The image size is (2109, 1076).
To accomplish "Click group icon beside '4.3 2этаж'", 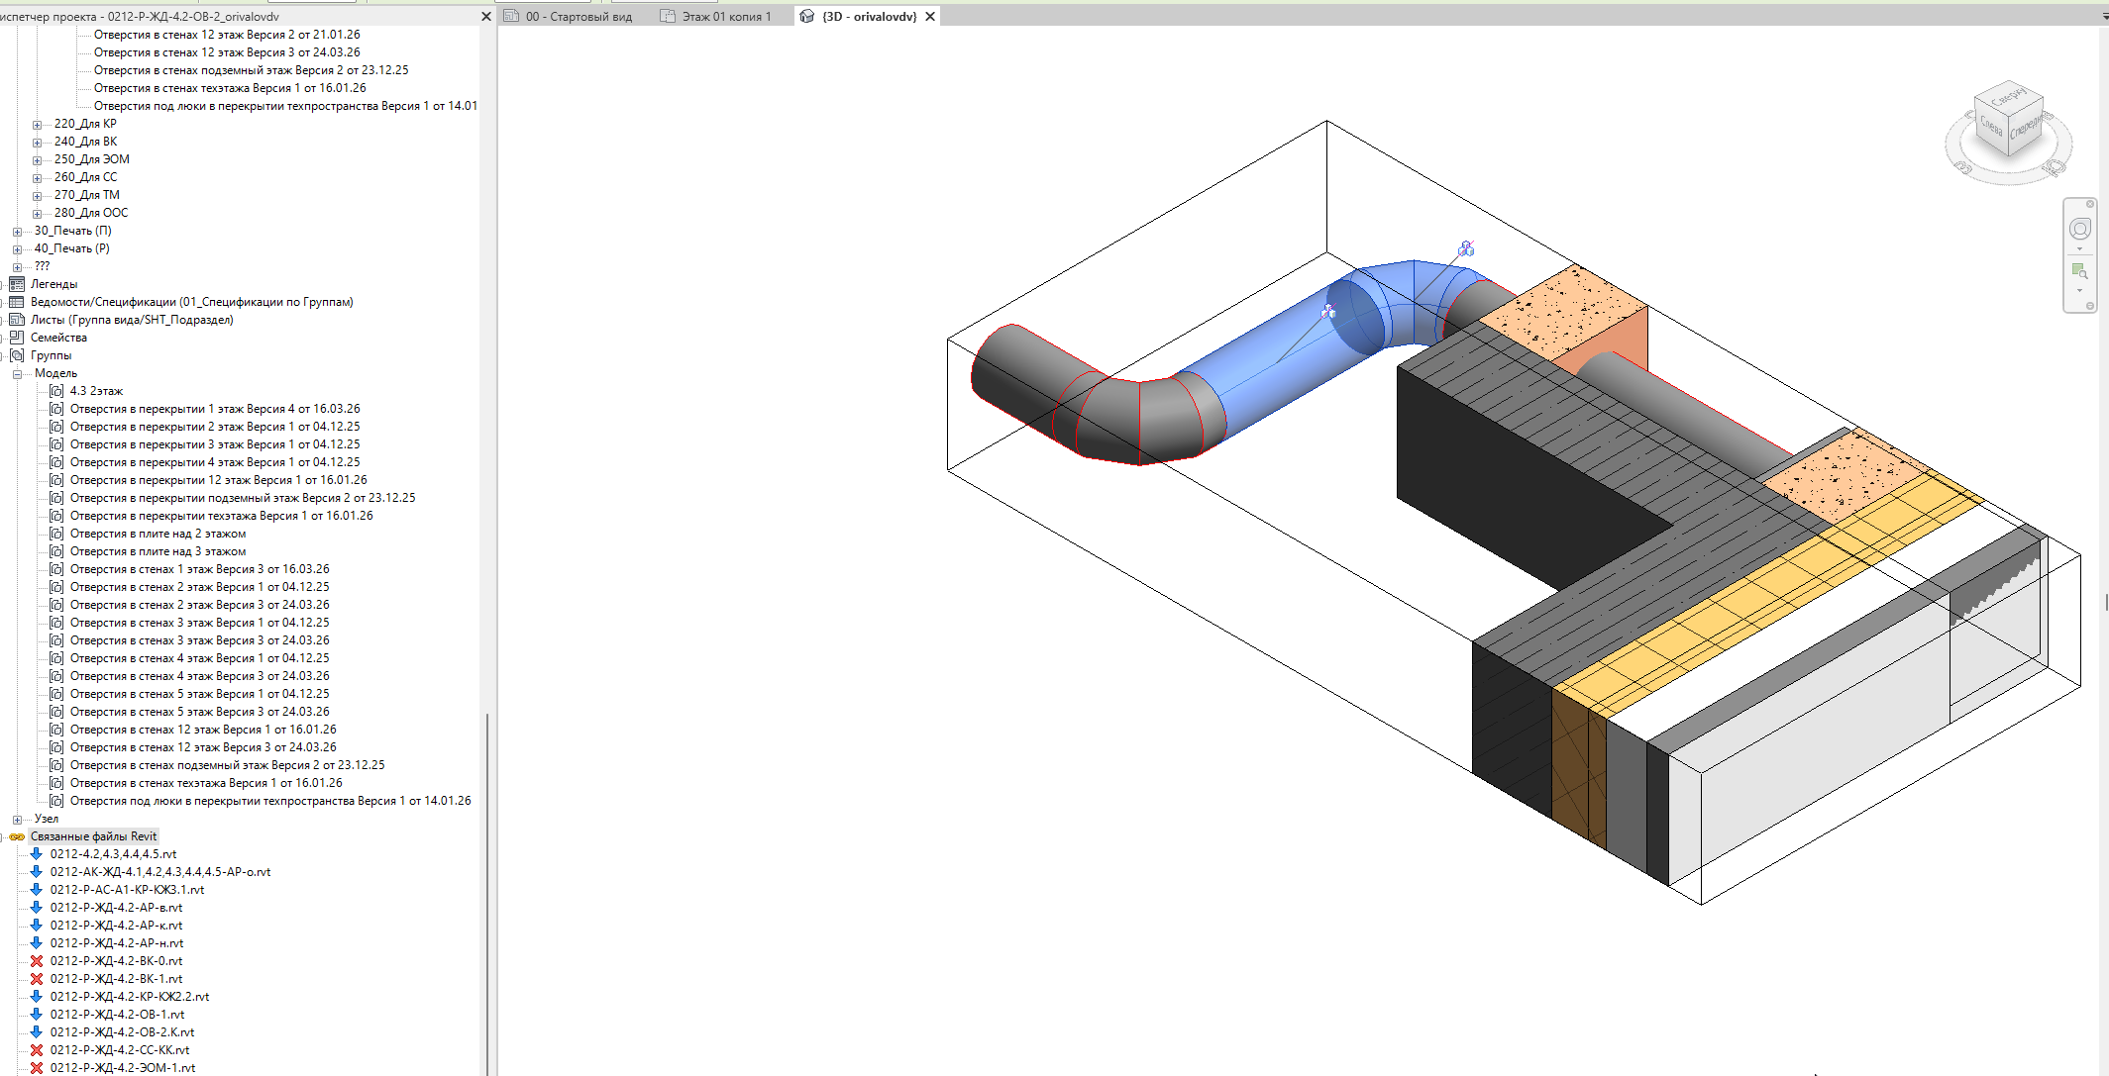I will click(56, 391).
